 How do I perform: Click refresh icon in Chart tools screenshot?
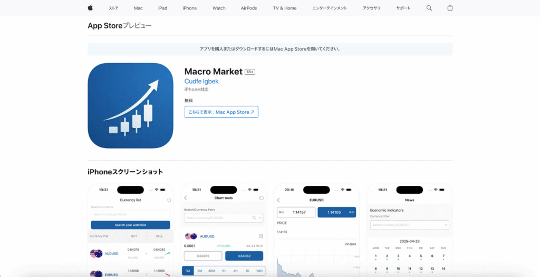pos(262,198)
